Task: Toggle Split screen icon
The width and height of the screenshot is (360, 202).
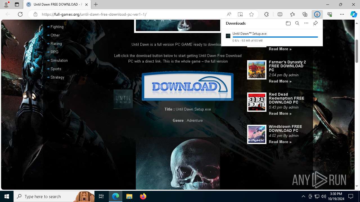Action: point(280,14)
